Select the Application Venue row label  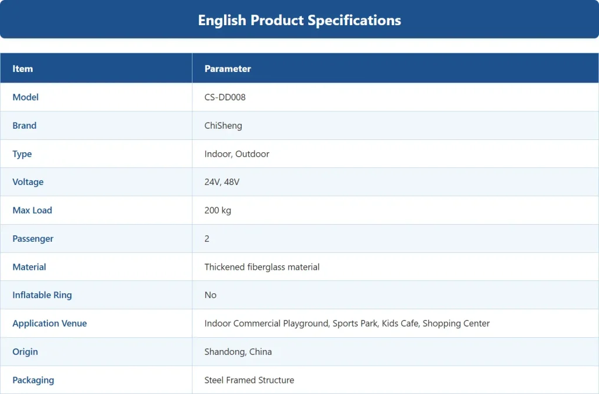(50, 323)
